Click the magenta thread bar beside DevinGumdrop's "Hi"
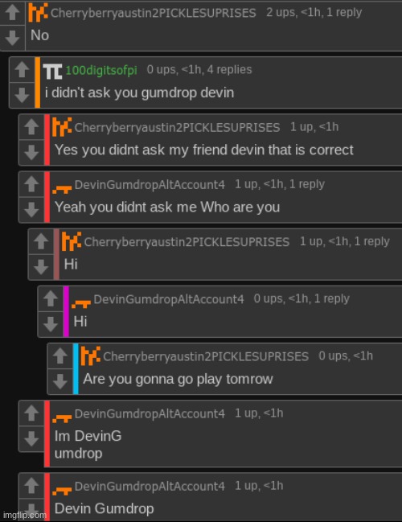This screenshot has width=402, height=522. (66, 311)
